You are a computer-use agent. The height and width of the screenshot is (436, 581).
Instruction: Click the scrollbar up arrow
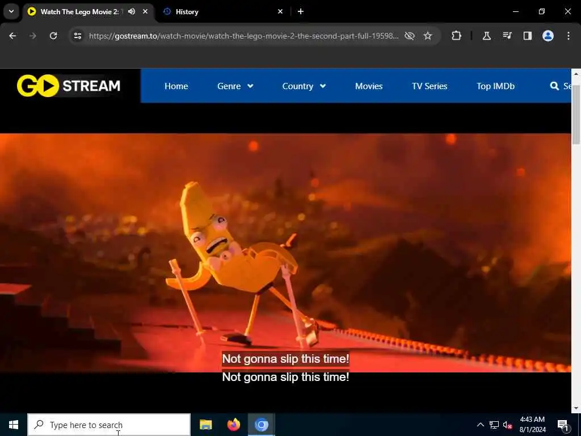(x=576, y=74)
